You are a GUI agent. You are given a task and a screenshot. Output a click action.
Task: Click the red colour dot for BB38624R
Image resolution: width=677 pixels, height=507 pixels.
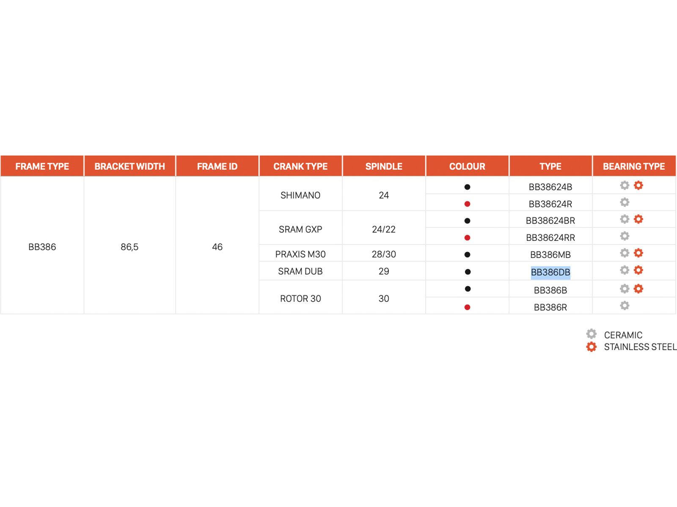tap(467, 204)
